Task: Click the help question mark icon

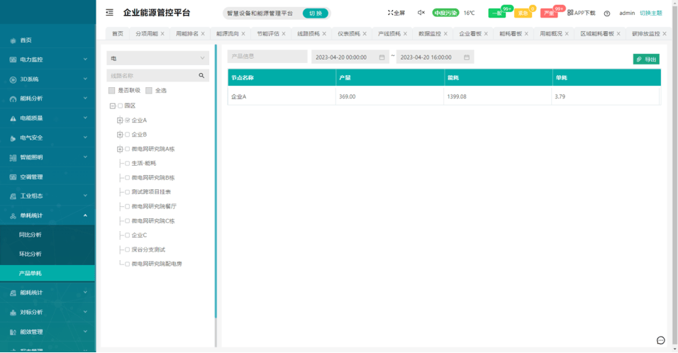Action: [607, 13]
